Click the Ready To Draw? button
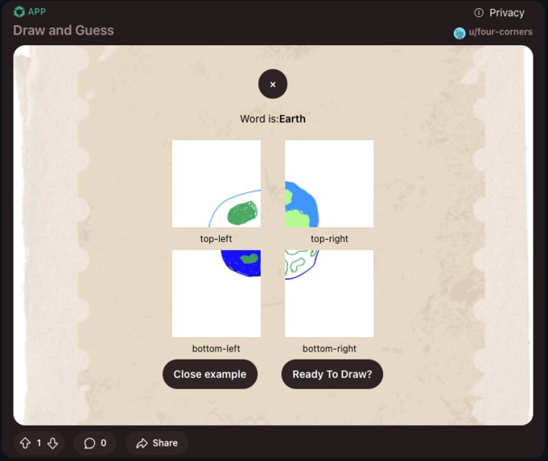 [332, 374]
